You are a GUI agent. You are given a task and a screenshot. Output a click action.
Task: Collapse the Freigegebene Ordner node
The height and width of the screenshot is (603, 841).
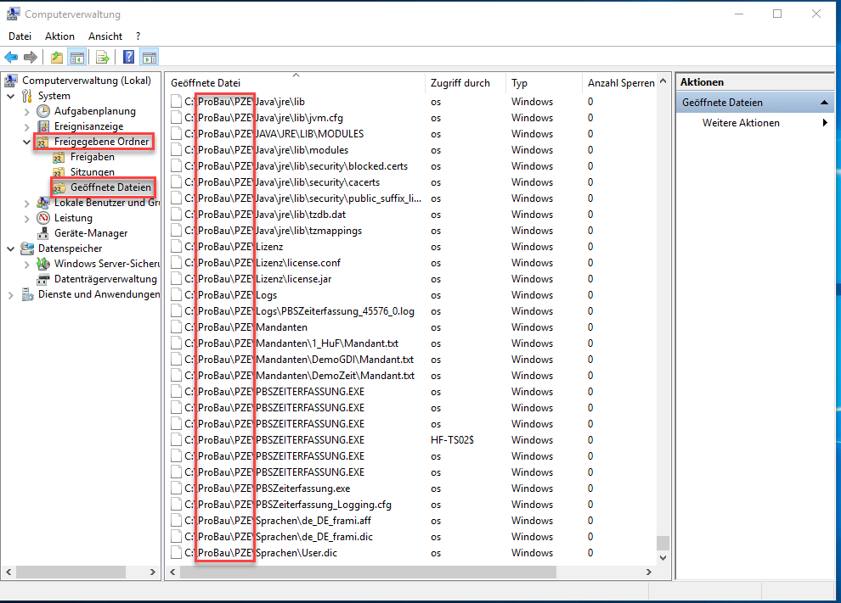pos(26,142)
